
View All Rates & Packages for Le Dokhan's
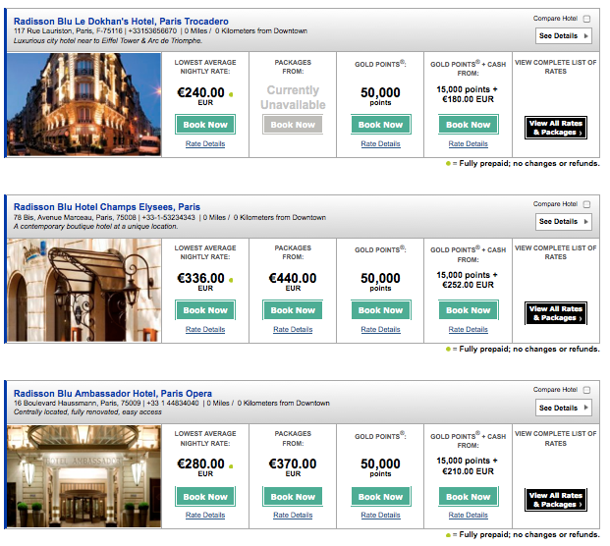click(x=556, y=128)
